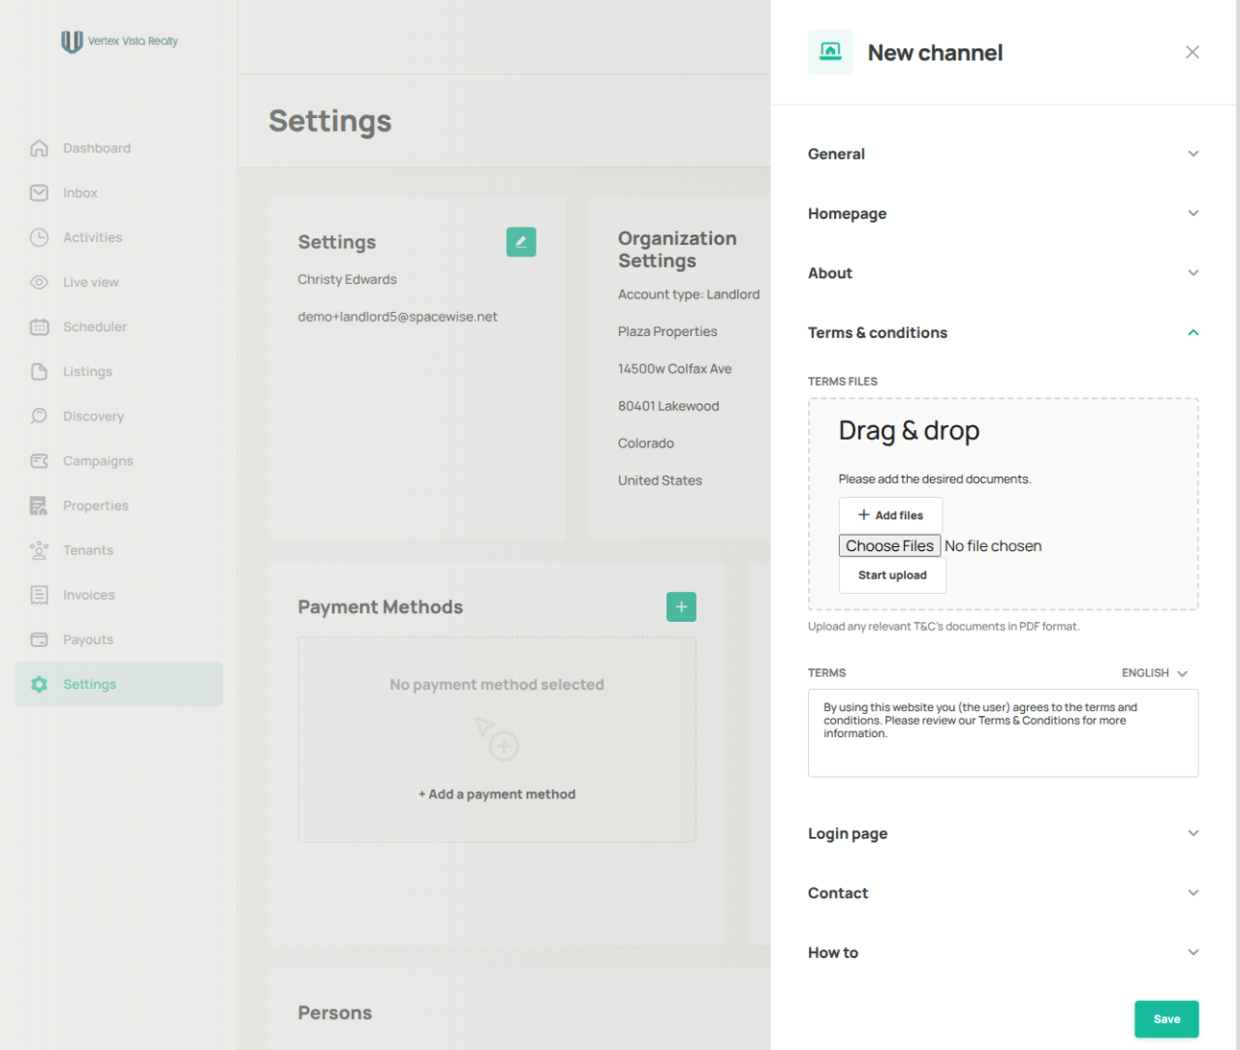Go to Invoices in sidebar

coord(118,595)
